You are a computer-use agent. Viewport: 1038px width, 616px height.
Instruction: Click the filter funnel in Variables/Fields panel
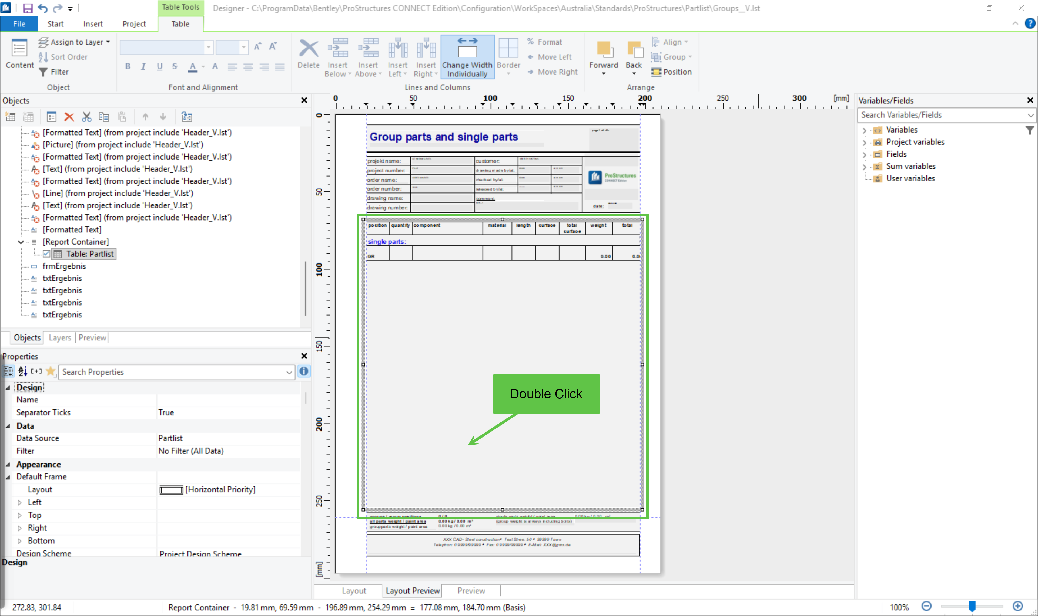point(1030,130)
